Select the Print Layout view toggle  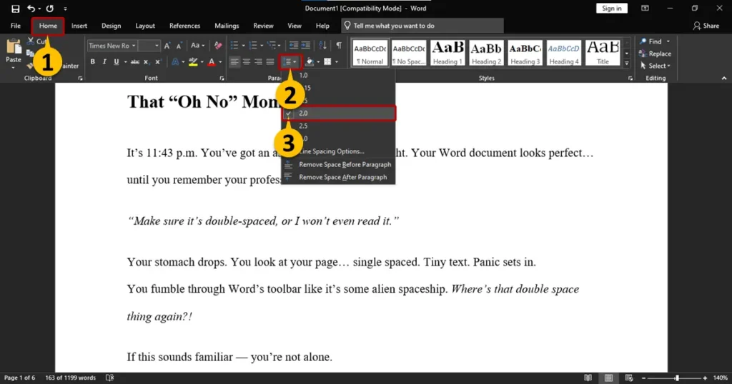[608, 378]
